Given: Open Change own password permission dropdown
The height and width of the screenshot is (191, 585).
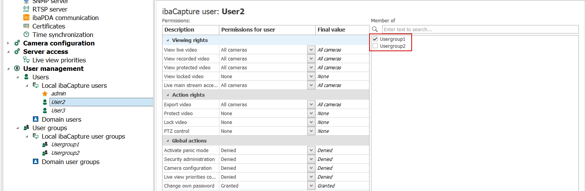Looking at the screenshot, I should pyautogui.click(x=311, y=186).
